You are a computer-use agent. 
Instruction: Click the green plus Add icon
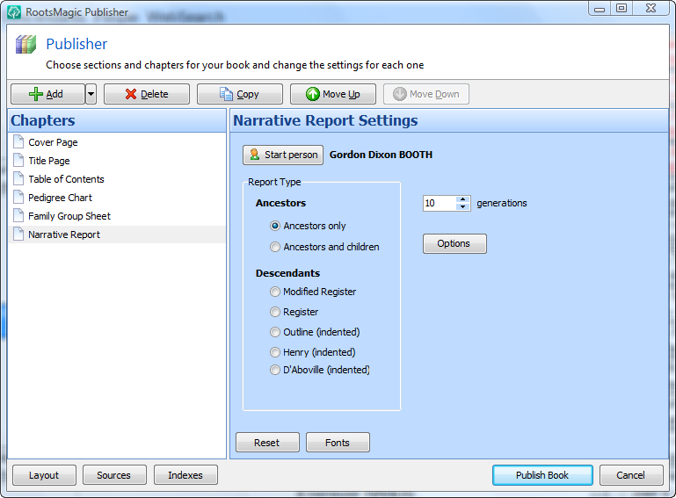36,94
